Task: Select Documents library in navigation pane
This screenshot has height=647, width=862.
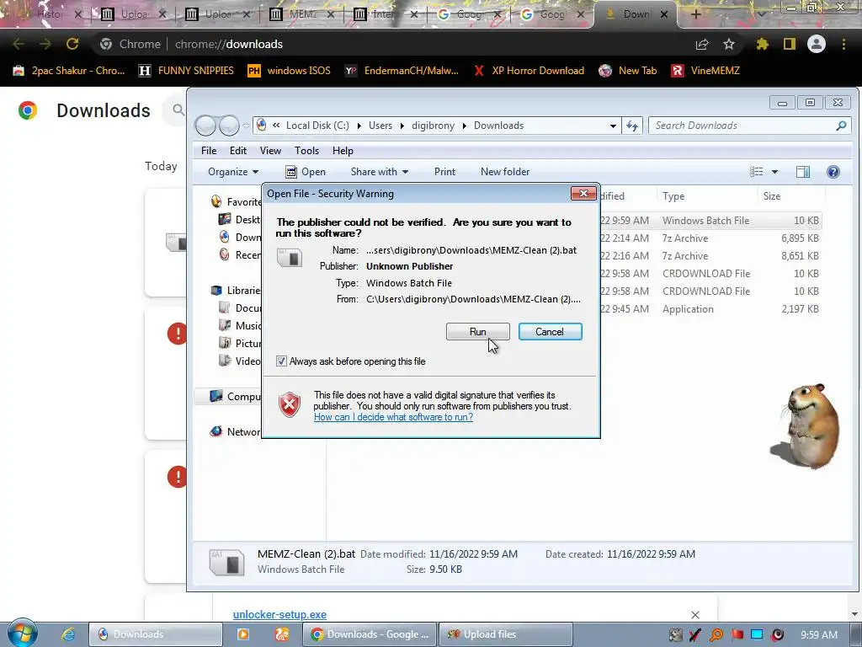Action: 240,307
